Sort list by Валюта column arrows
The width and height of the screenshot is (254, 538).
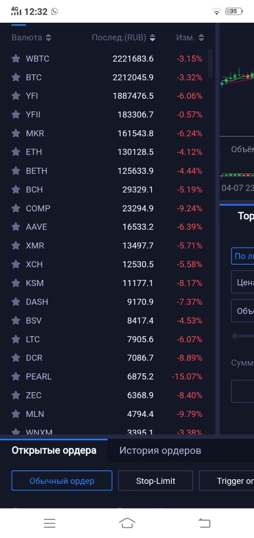[49, 38]
